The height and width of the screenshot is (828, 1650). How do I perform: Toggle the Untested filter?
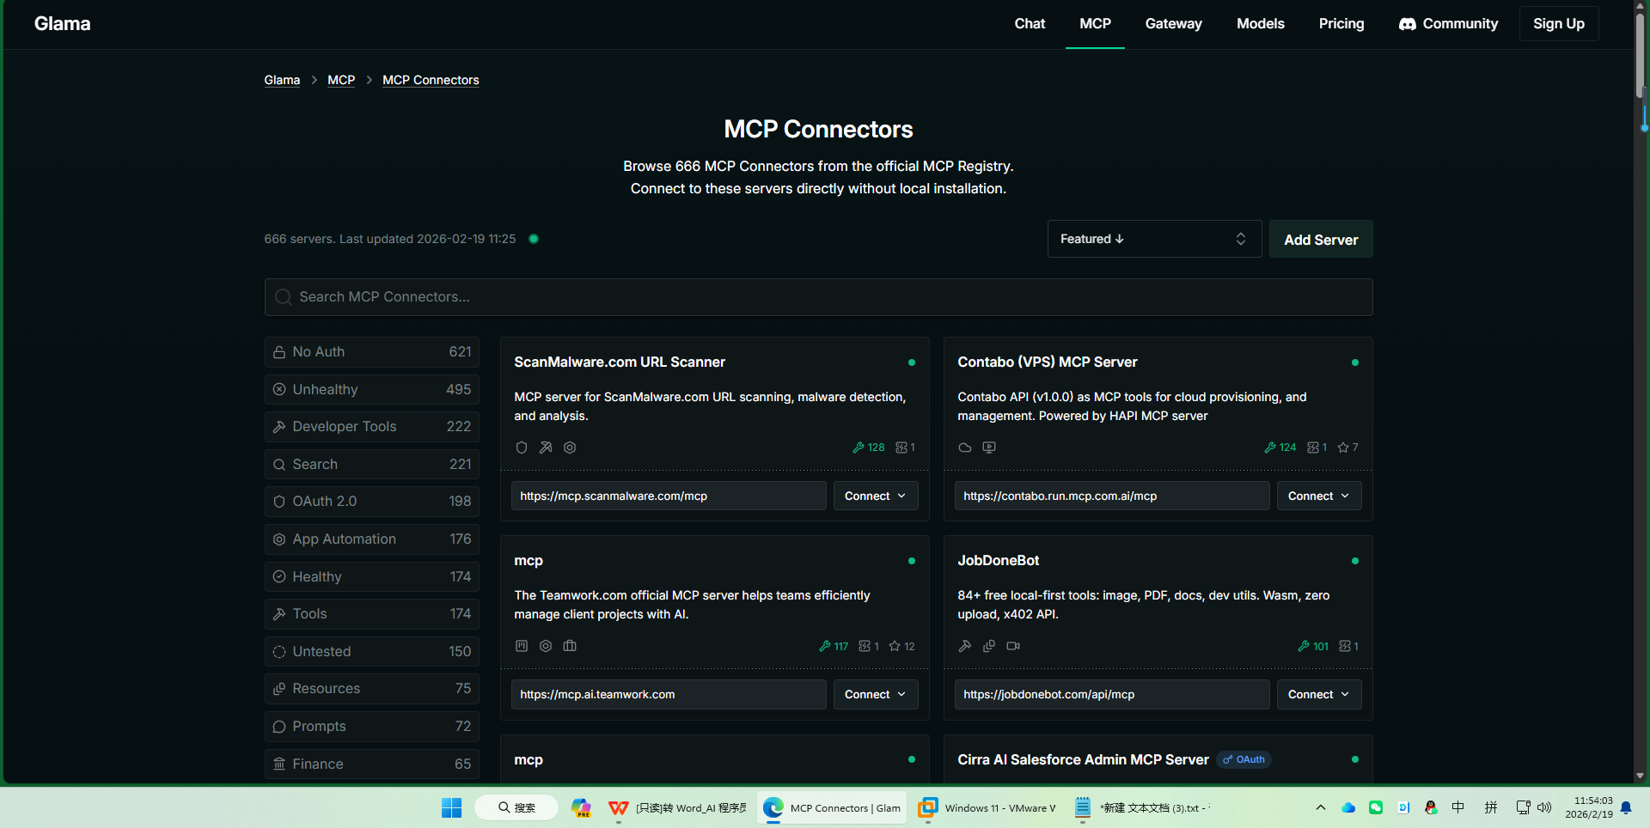pos(372,652)
